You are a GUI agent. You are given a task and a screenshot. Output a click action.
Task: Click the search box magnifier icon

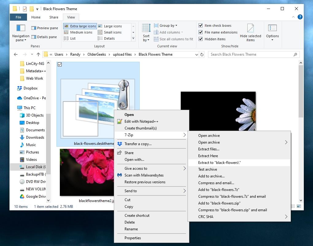[295, 54]
